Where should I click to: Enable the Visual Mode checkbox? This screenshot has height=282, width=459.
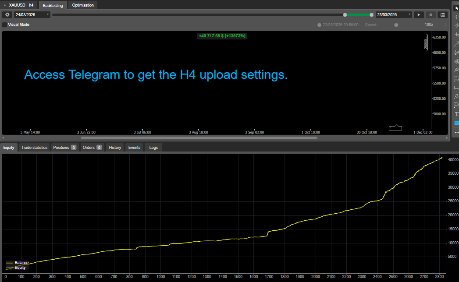(5, 25)
